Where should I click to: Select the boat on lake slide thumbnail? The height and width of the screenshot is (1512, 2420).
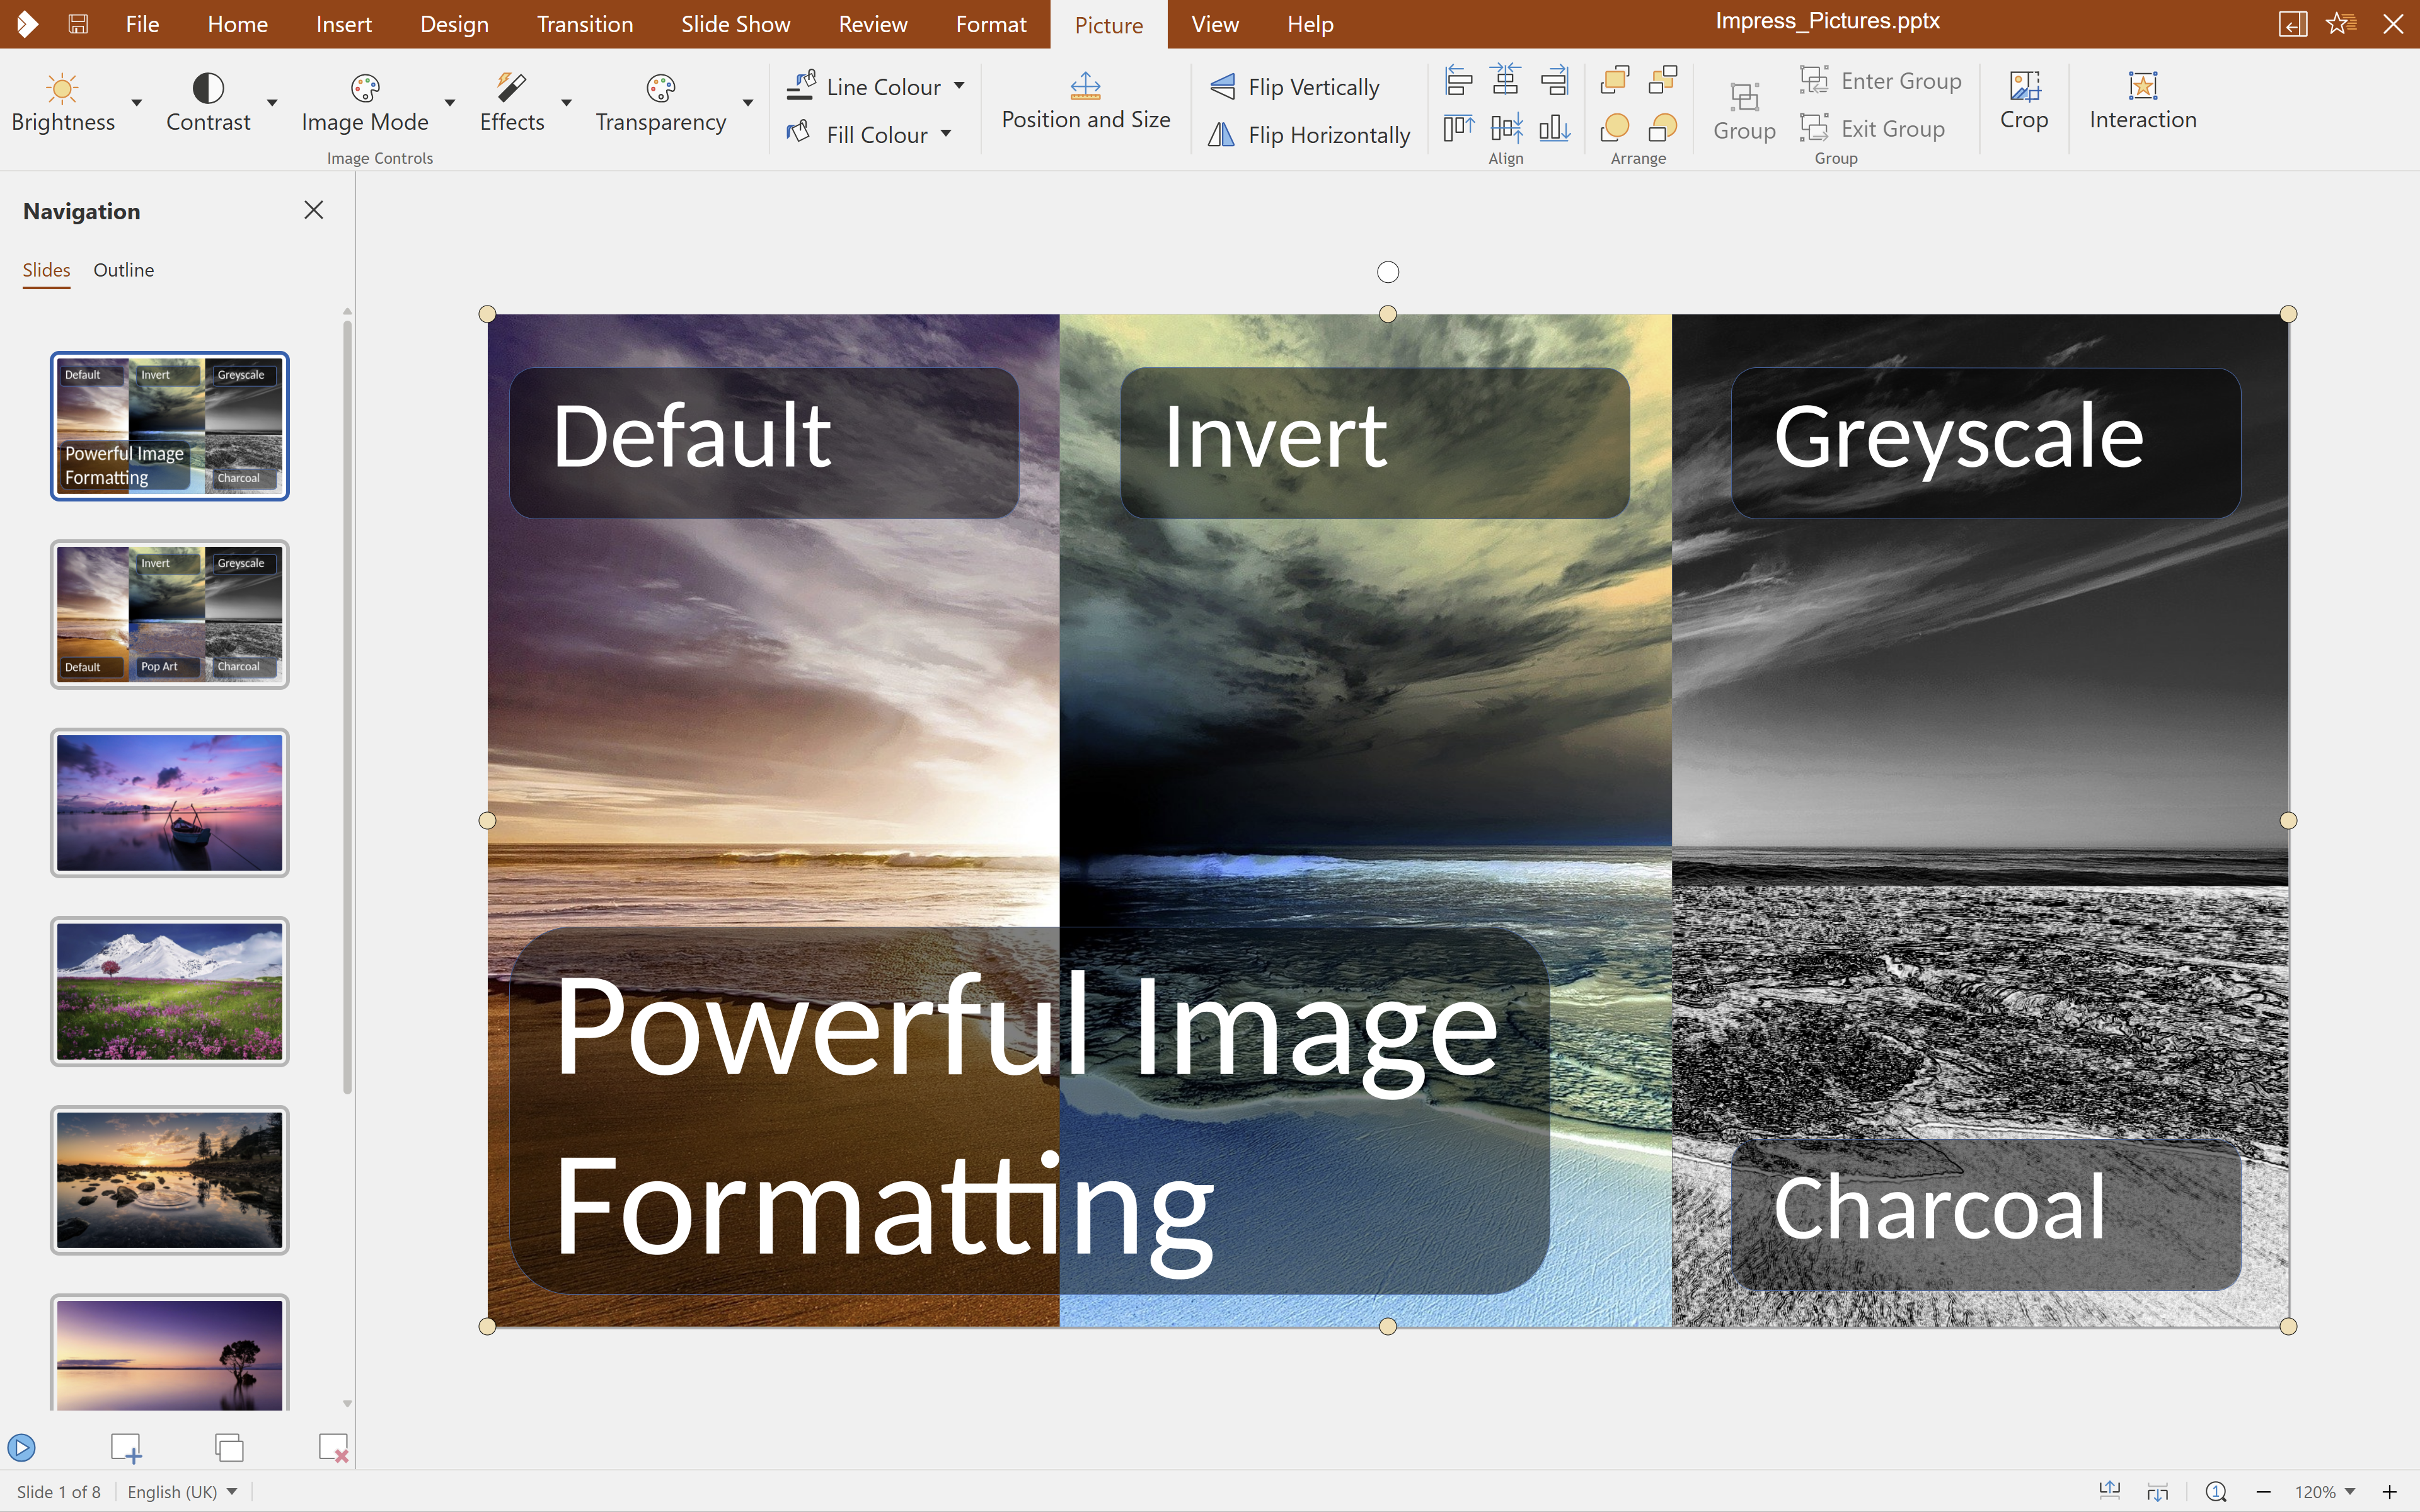[x=169, y=802]
